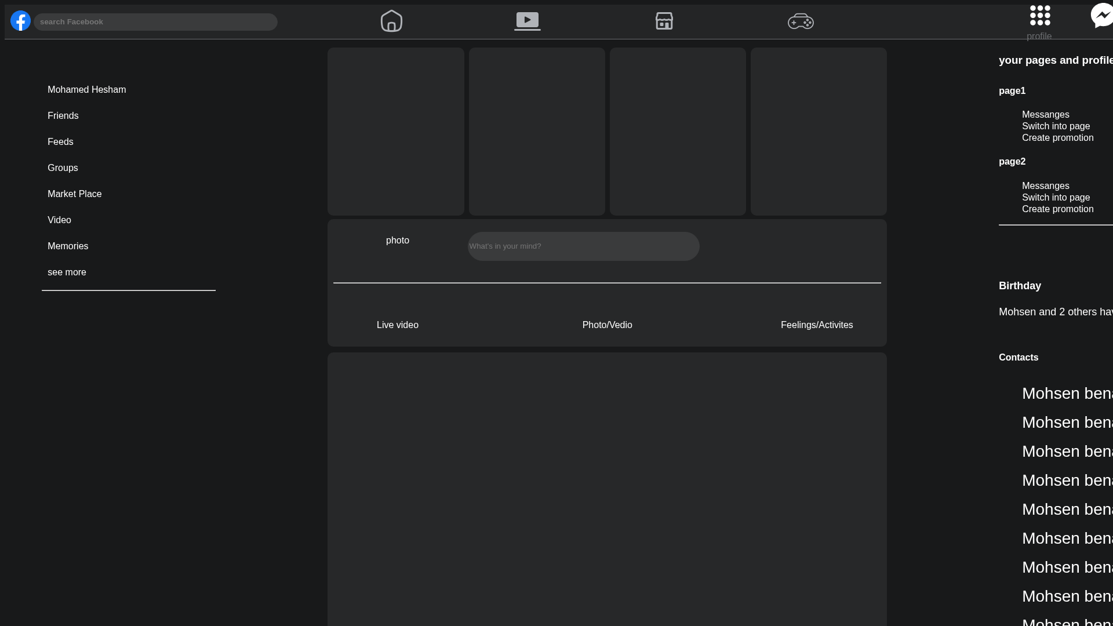The image size is (1113, 626).
Task: Open Feeds in left sidebar
Action: pos(60,142)
